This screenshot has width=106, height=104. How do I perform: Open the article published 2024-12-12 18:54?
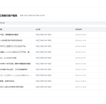tap(12, 87)
